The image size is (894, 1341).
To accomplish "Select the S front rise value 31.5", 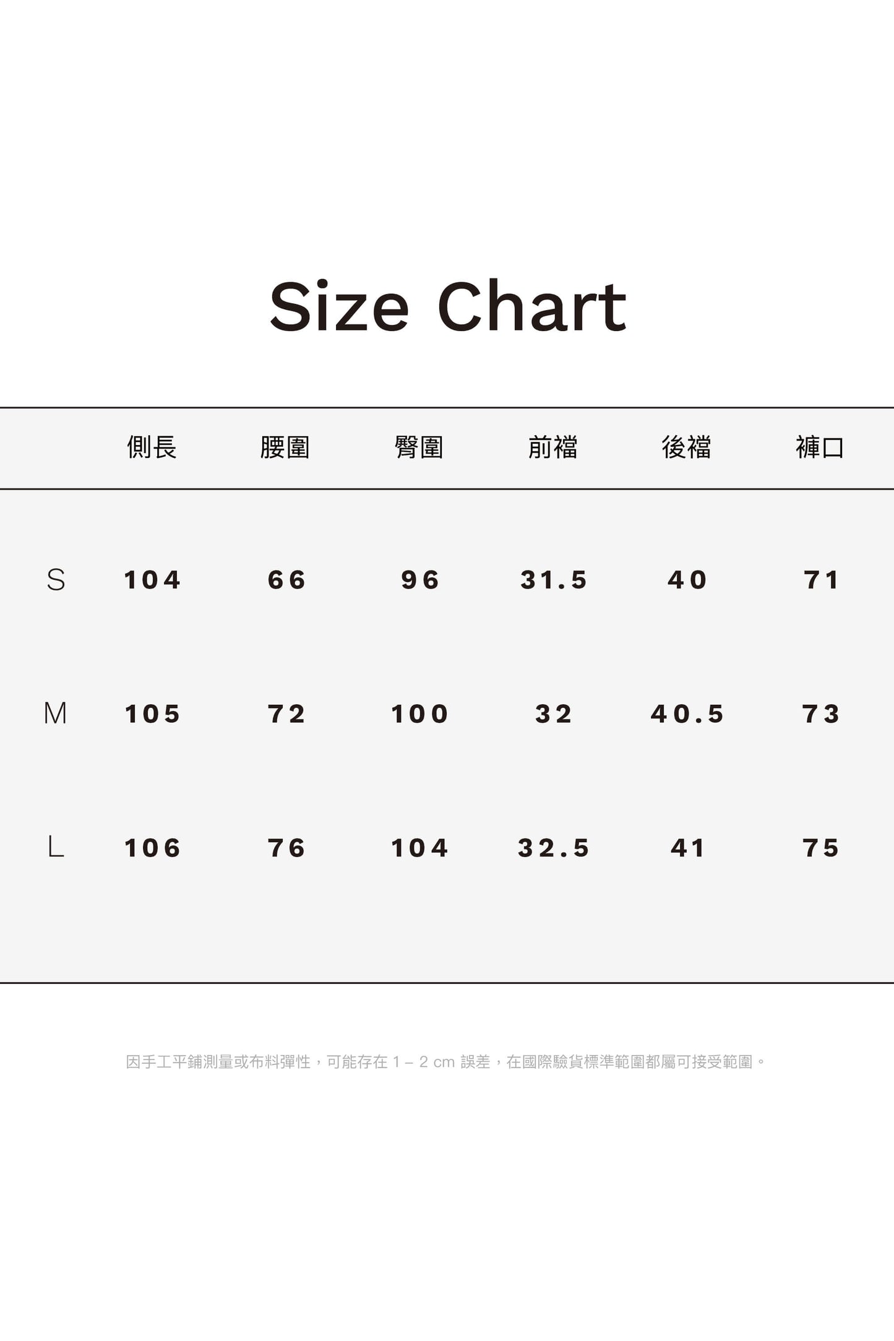I will pyautogui.click(x=554, y=580).
